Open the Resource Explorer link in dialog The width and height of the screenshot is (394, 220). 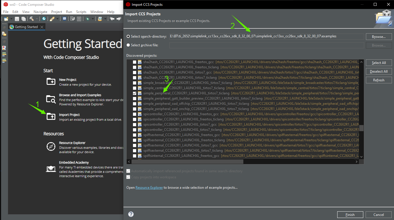click(x=149, y=188)
